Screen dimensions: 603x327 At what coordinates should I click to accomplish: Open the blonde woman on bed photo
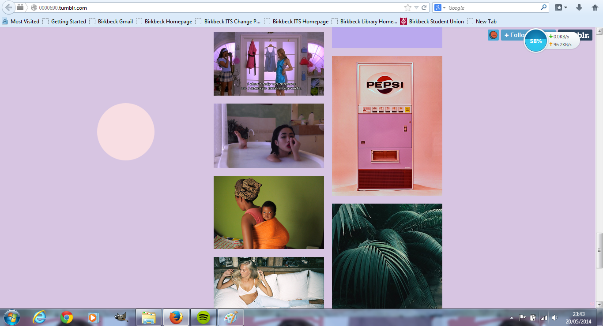point(269,282)
